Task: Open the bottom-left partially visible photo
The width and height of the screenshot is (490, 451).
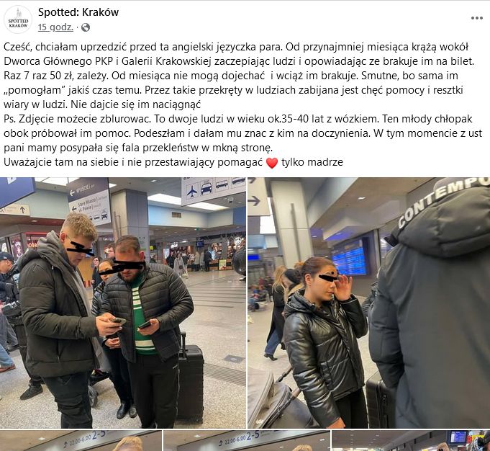Action: click(x=81, y=441)
